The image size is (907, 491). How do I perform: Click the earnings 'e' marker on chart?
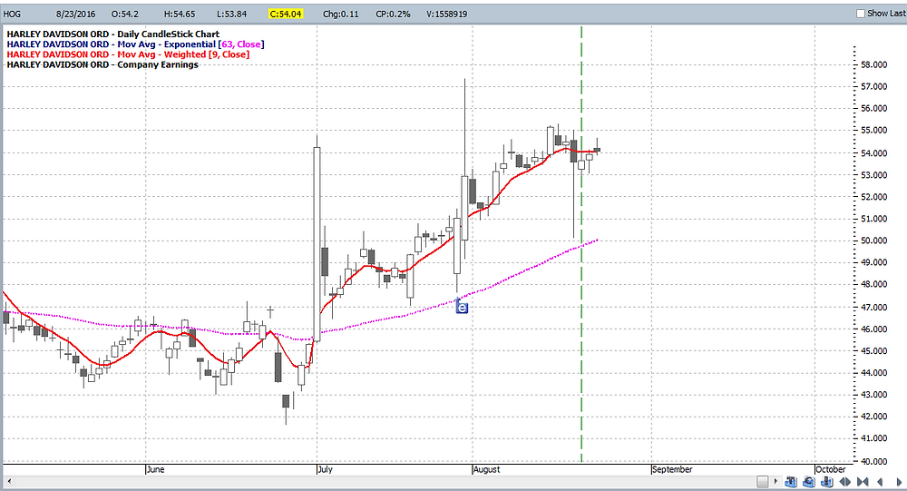(x=462, y=308)
